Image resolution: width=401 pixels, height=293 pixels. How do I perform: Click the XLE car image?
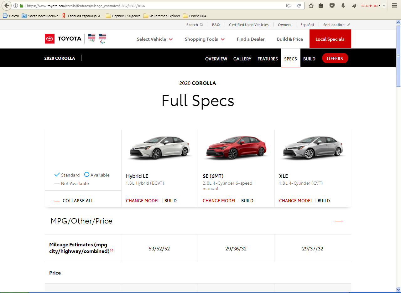(x=313, y=148)
